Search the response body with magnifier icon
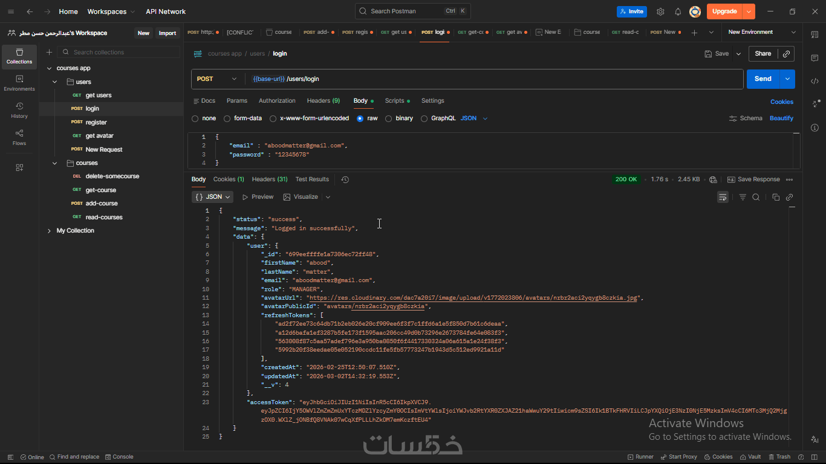Image resolution: width=826 pixels, height=464 pixels. (x=756, y=197)
